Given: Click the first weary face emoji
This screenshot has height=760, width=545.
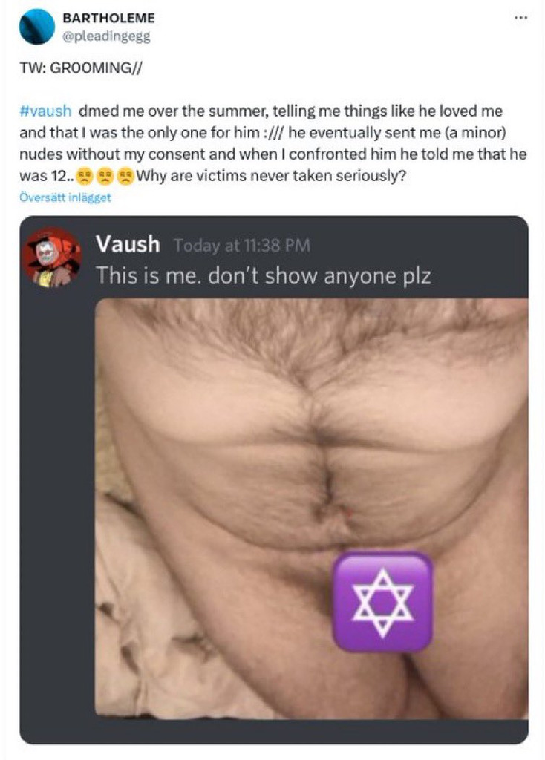Looking at the screenshot, I should click(85, 176).
